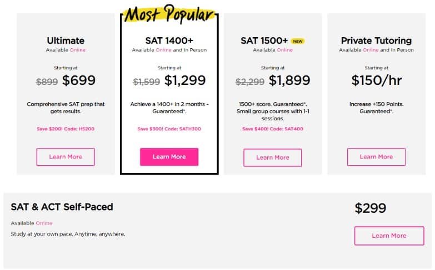The height and width of the screenshot is (270, 435).
Task: Click the Most Popular highlight banner
Action: point(169,16)
